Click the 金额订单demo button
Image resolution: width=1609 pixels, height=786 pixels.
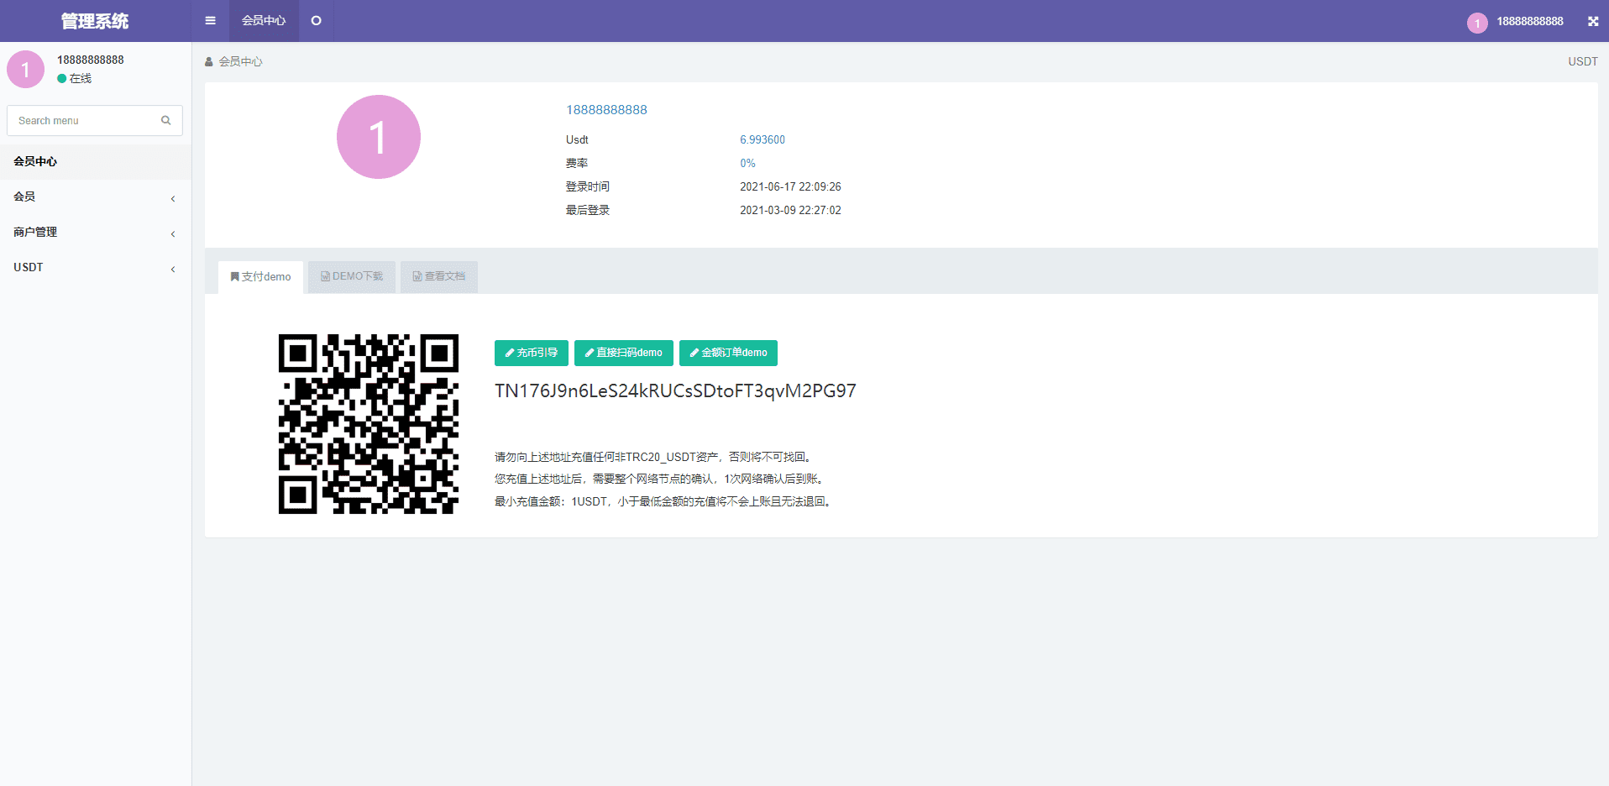pos(728,353)
